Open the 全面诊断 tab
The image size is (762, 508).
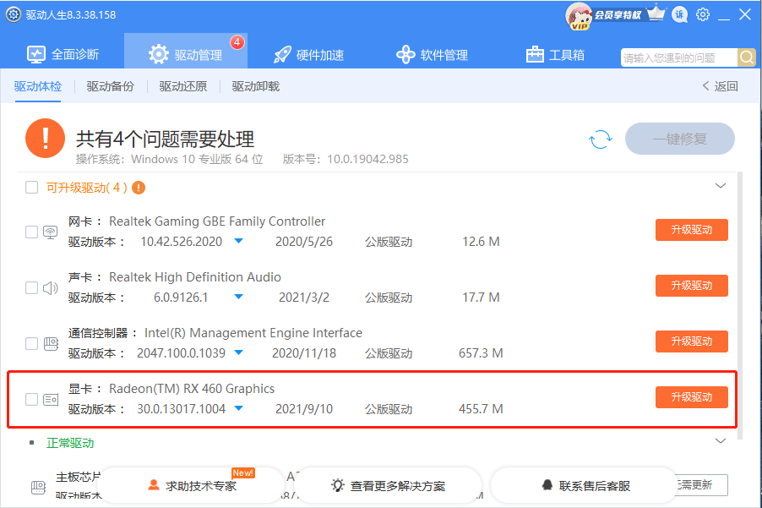(x=63, y=54)
